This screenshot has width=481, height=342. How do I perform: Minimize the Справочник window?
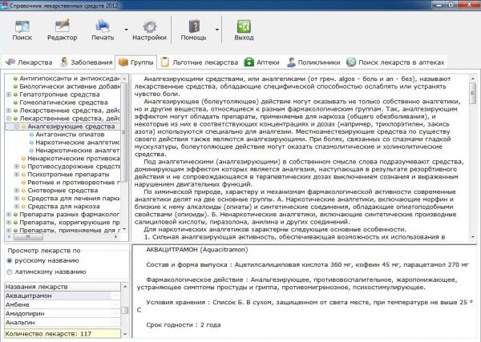click(439, 5)
